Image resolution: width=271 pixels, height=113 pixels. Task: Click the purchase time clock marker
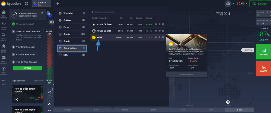click(228, 102)
